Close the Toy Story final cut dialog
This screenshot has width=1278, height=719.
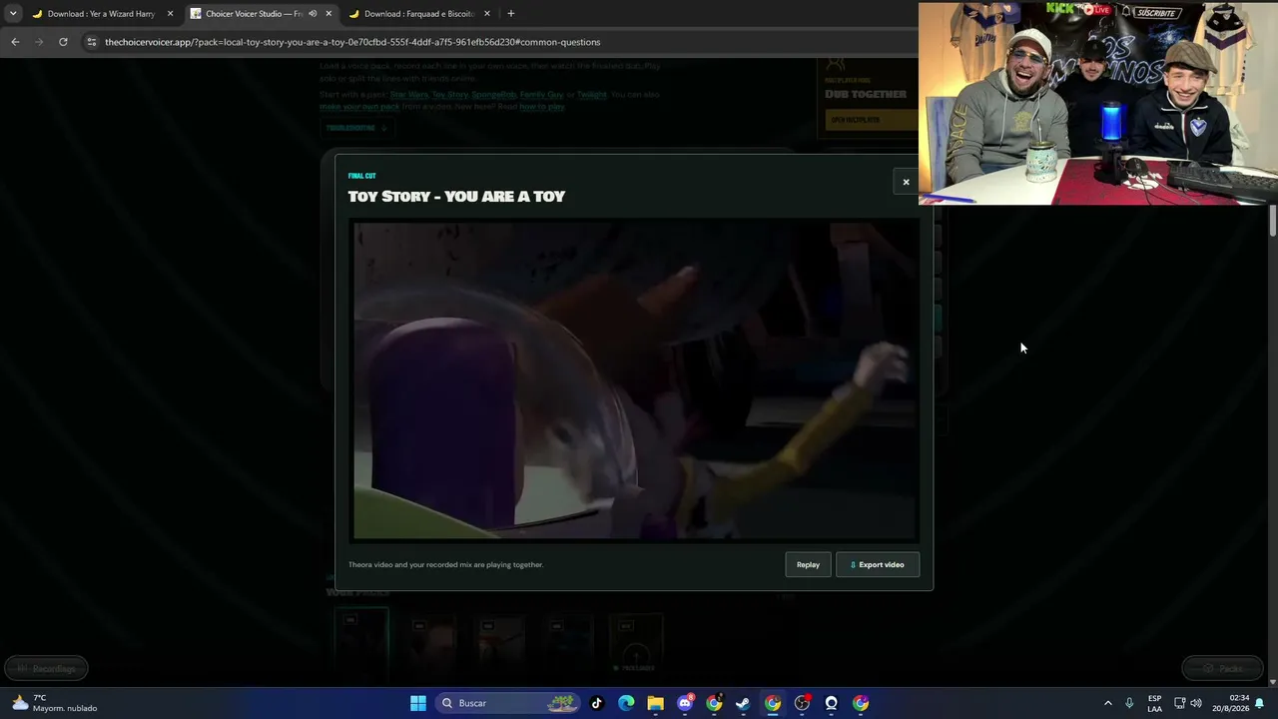tap(906, 182)
